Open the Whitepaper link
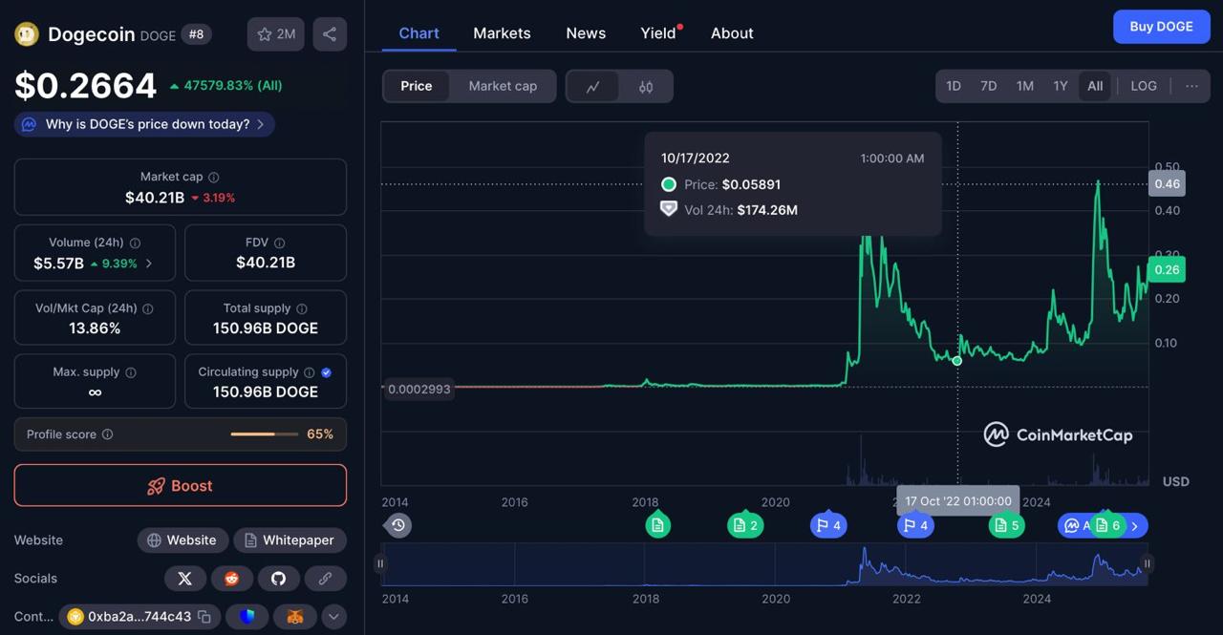Screen dimensions: 1223x635 coord(290,540)
